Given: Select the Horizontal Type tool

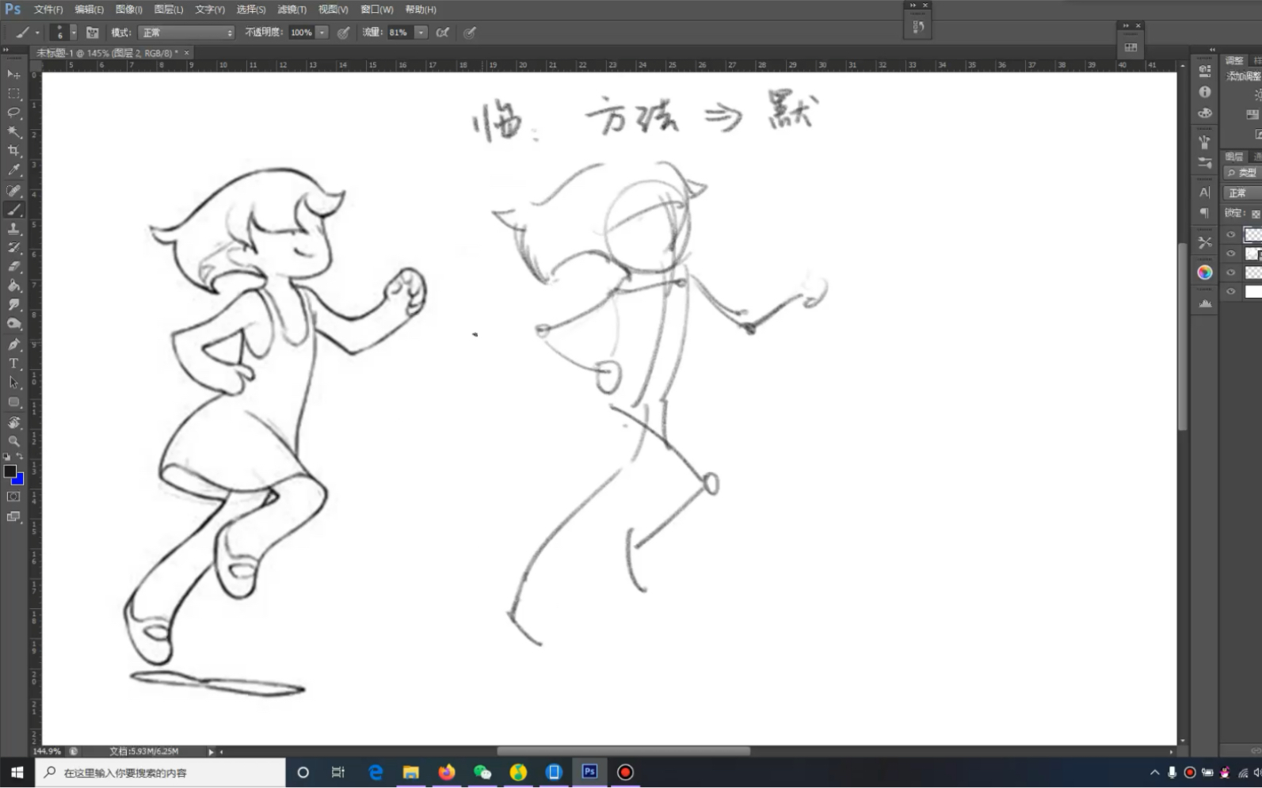Looking at the screenshot, I should [13, 364].
